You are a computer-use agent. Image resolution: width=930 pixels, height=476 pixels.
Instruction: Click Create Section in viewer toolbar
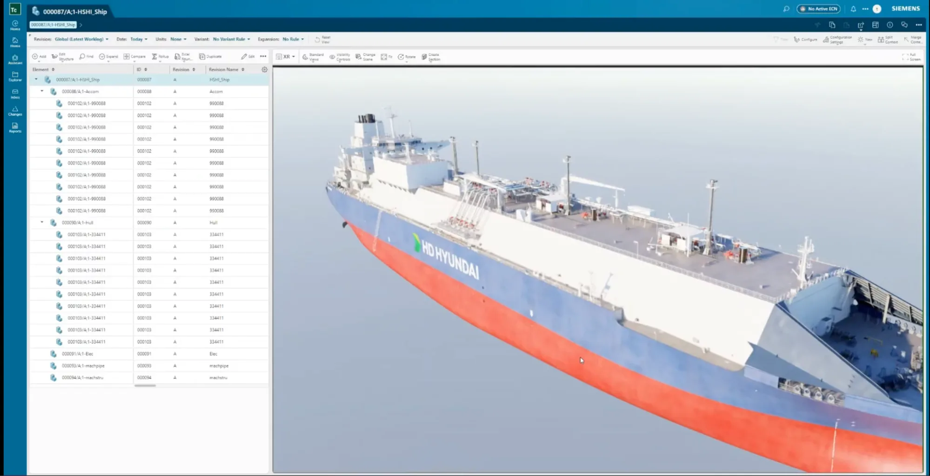click(x=430, y=57)
